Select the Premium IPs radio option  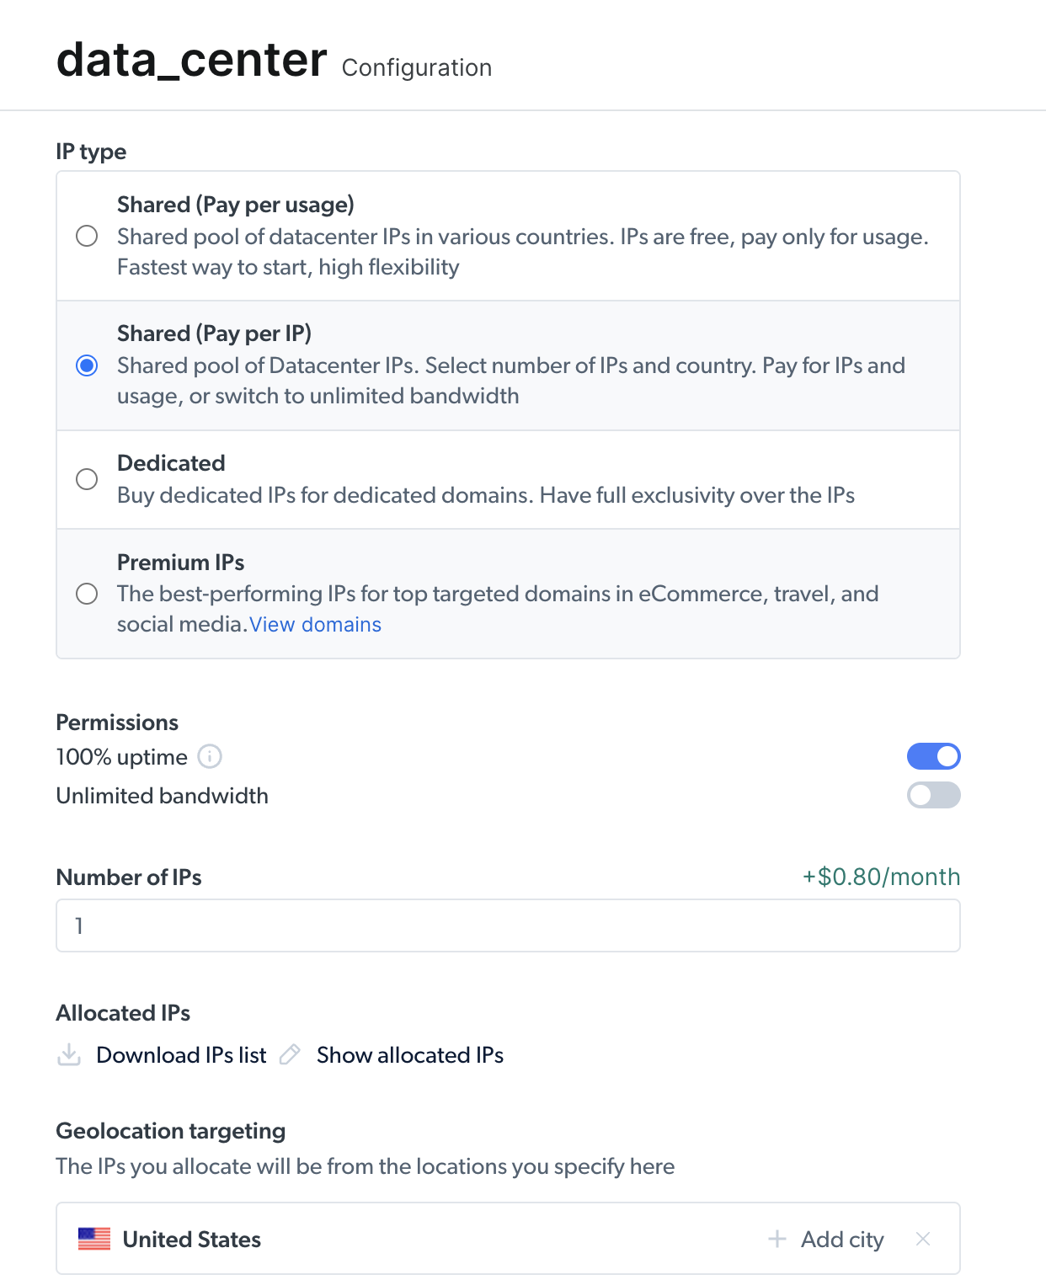point(87,594)
